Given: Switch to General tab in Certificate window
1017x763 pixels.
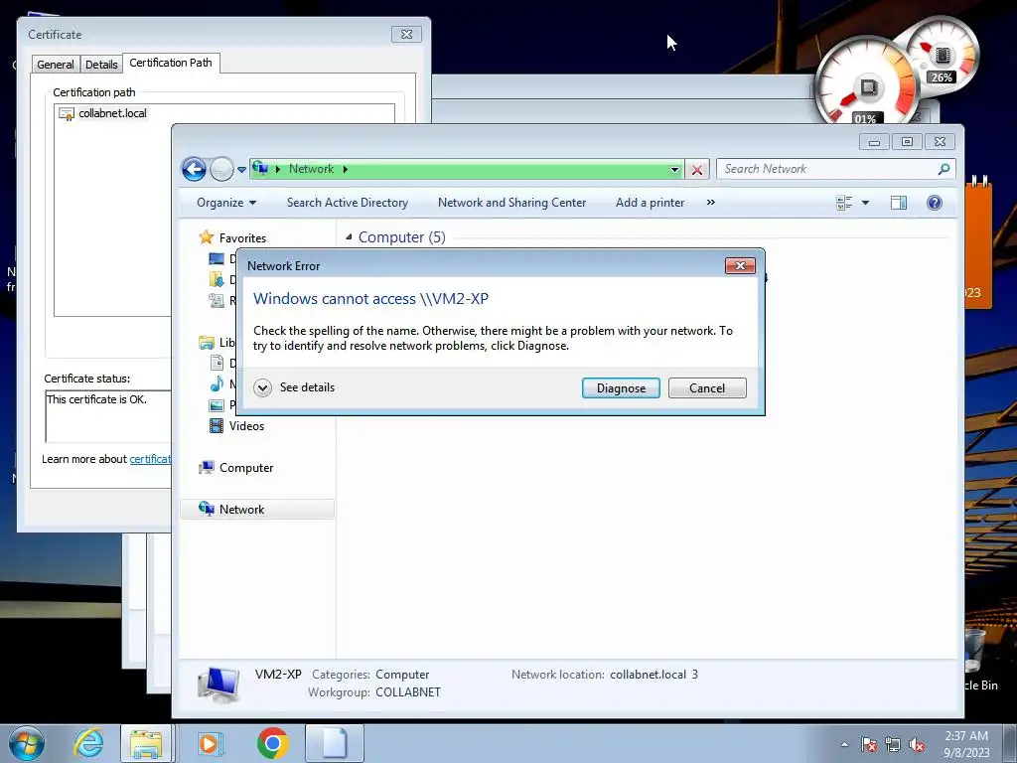Looking at the screenshot, I should click(x=56, y=65).
